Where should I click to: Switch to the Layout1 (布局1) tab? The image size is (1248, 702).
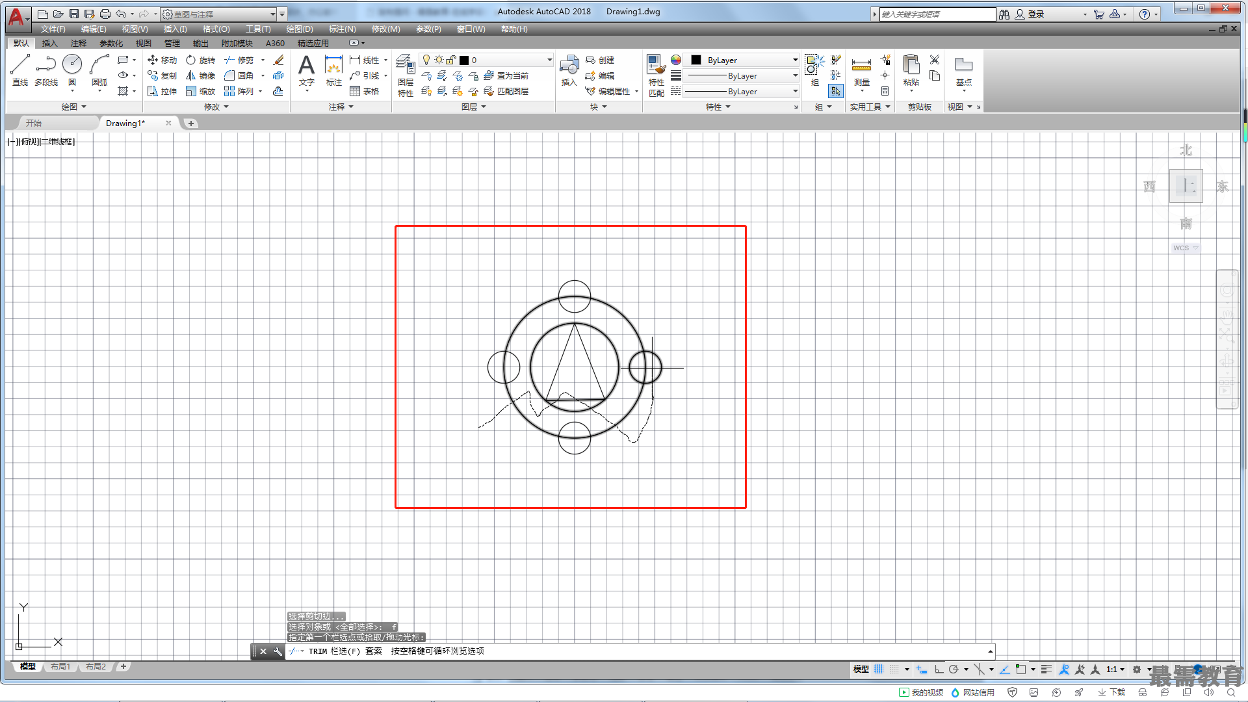[60, 666]
